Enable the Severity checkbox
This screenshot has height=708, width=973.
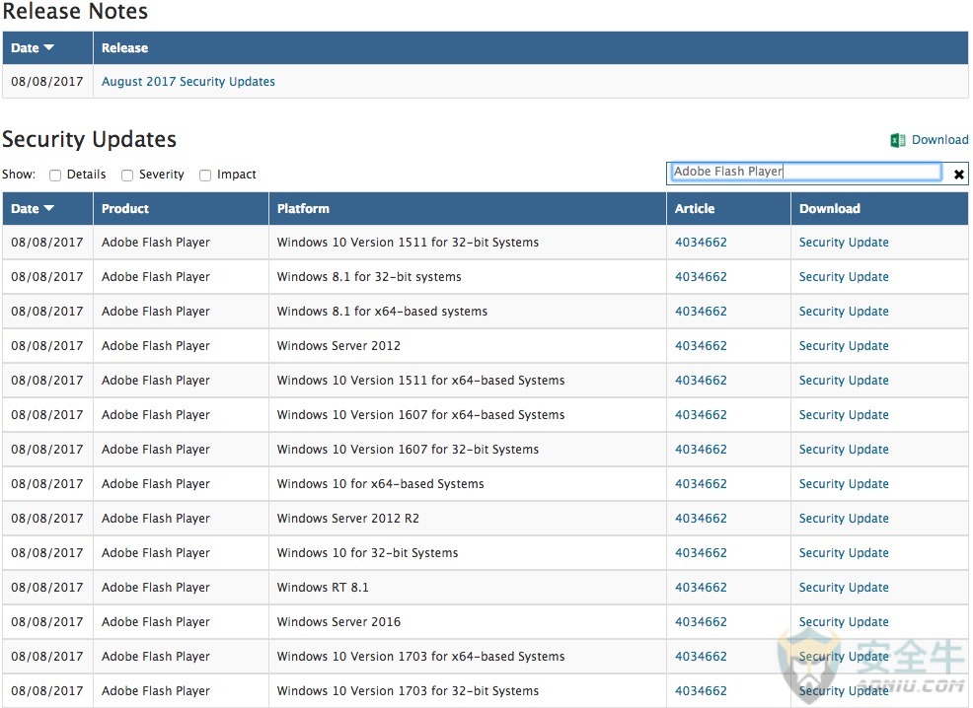click(x=127, y=176)
